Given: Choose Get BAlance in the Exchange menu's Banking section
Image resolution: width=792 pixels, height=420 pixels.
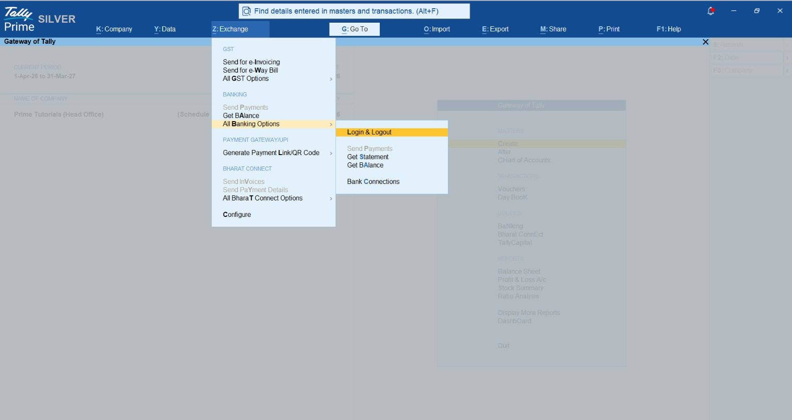Looking at the screenshot, I should tap(241, 115).
